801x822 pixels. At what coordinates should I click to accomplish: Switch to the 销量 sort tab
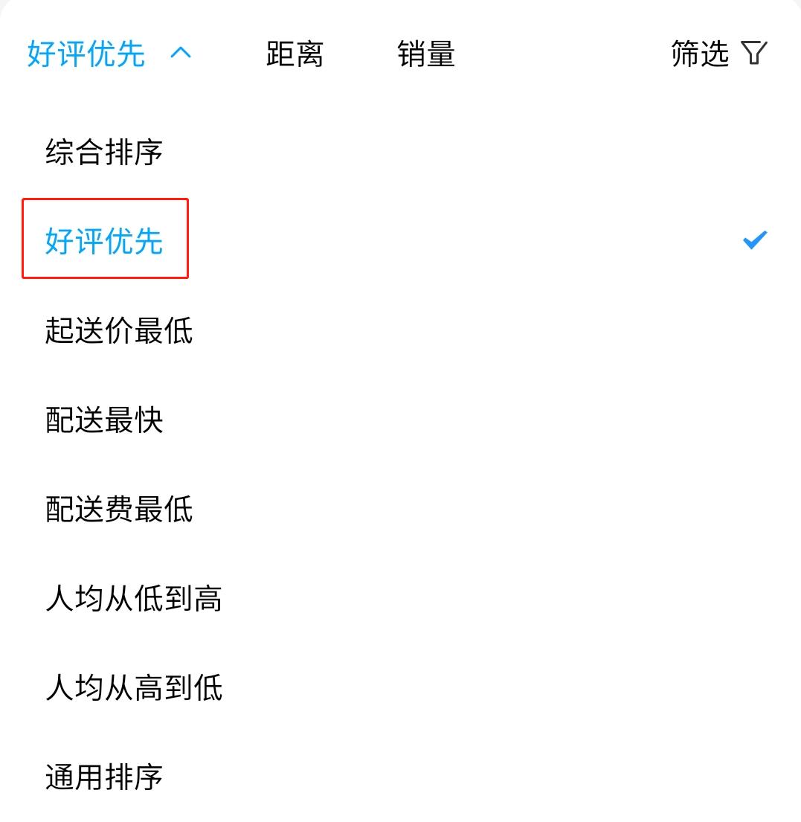click(426, 54)
